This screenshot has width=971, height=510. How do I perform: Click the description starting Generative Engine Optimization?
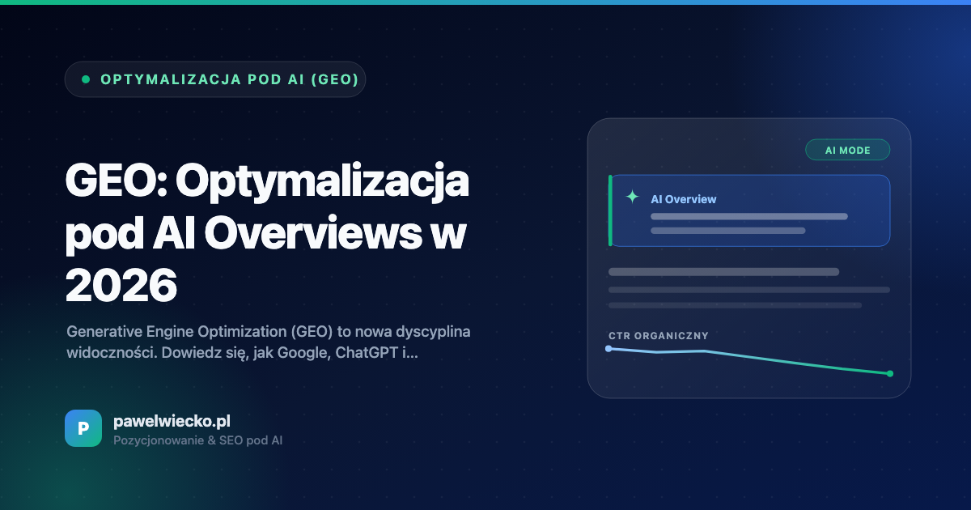click(x=269, y=343)
